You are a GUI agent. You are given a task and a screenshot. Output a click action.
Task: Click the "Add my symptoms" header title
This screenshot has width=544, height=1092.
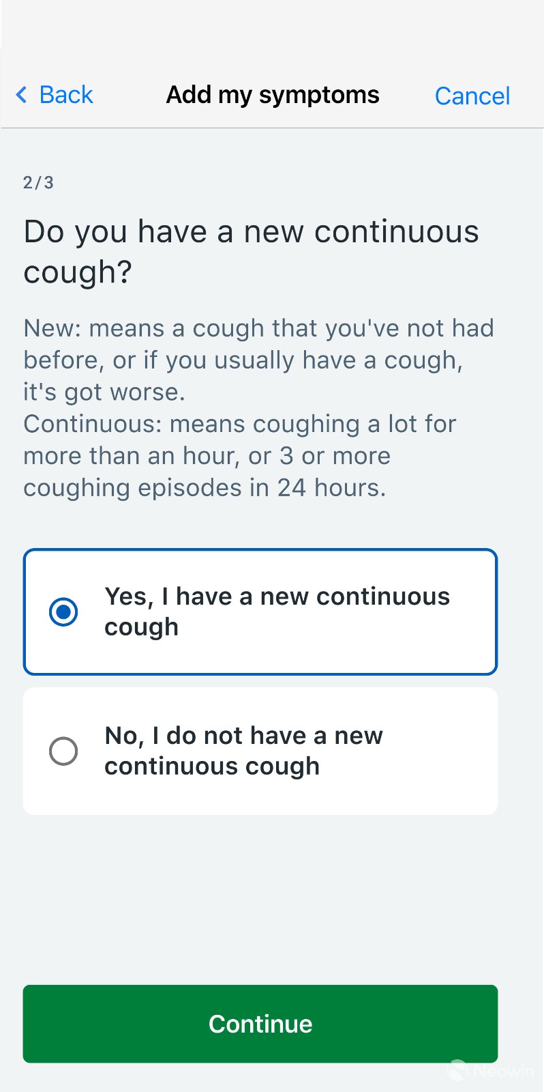coord(273,95)
